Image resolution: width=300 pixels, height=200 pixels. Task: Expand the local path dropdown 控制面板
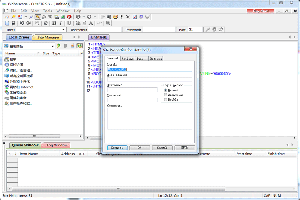pyautogui.click(x=52, y=46)
